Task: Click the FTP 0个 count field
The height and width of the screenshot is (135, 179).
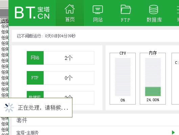Action: 69,78
